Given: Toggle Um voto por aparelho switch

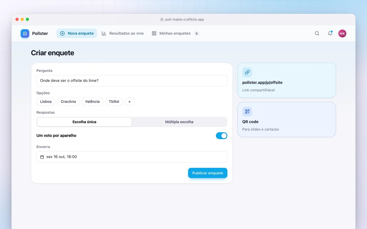Looking at the screenshot, I should (222, 136).
